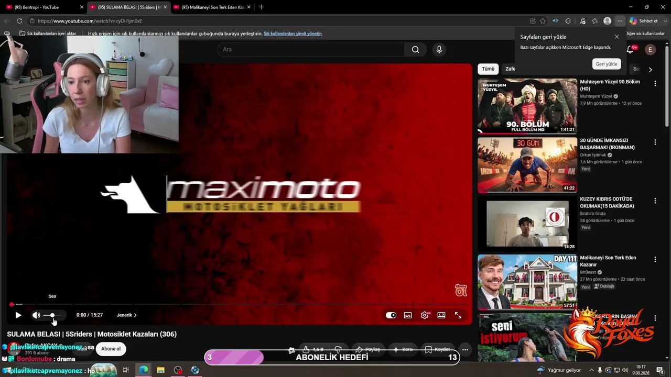Add the page to favorites with the star
This screenshot has width=671, height=377.
pyautogui.click(x=543, y=21)
